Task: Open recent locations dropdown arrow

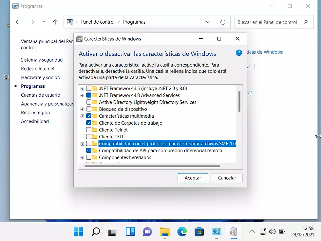Action: point(44,22)
